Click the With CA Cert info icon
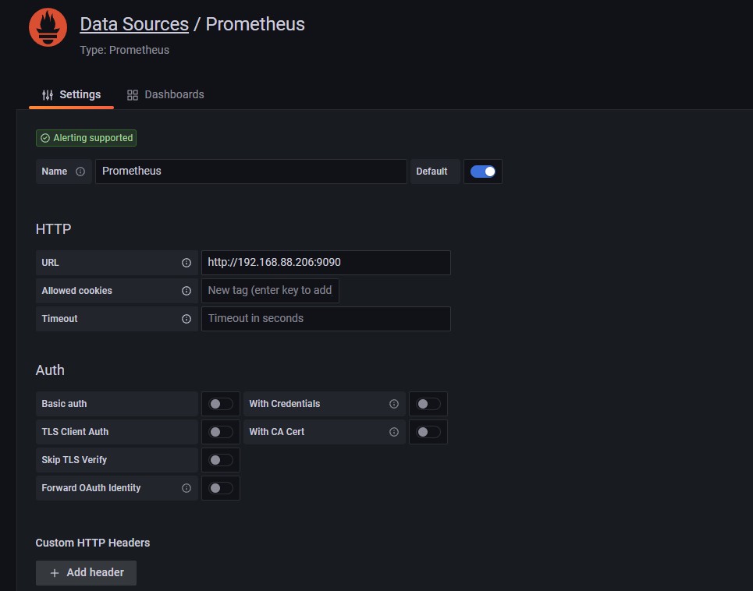The width and height of the screenshot is (753, 591). pyautogui.click(x=394, y=432)
